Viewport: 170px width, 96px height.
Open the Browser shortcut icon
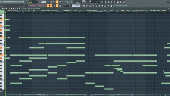(x=96, y=6)
